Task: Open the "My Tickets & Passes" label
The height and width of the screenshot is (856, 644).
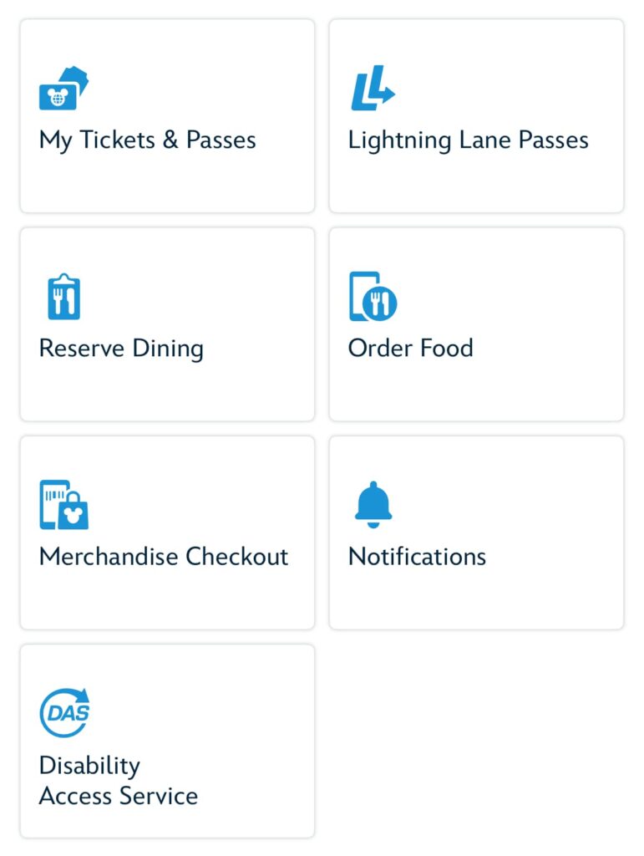Action: 147,140
